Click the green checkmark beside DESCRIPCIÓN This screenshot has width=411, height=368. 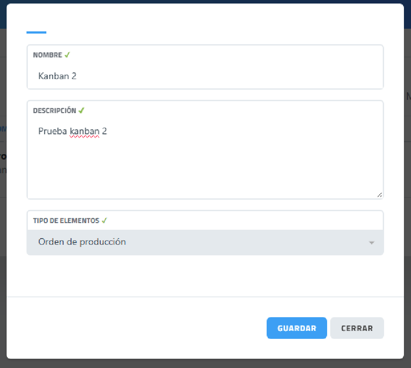click(x=81, y=110)
